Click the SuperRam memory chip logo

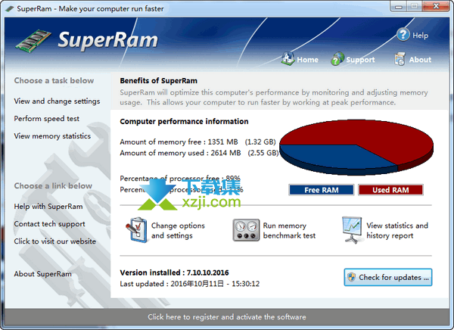33,41
